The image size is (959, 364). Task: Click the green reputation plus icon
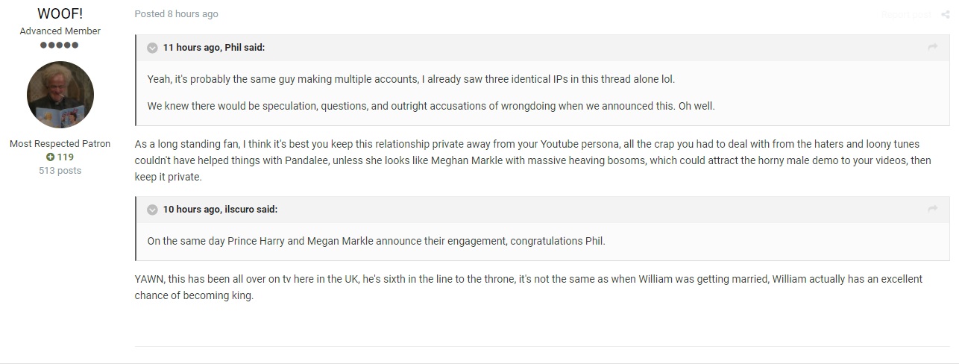point(51,157)
